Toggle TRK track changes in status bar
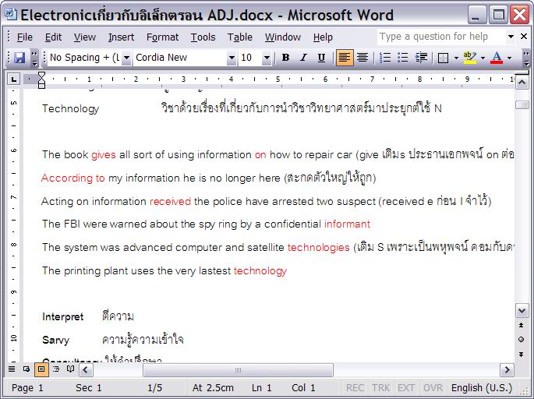The image size is (534, 399). pyautogui.click(x=380, y=387)
